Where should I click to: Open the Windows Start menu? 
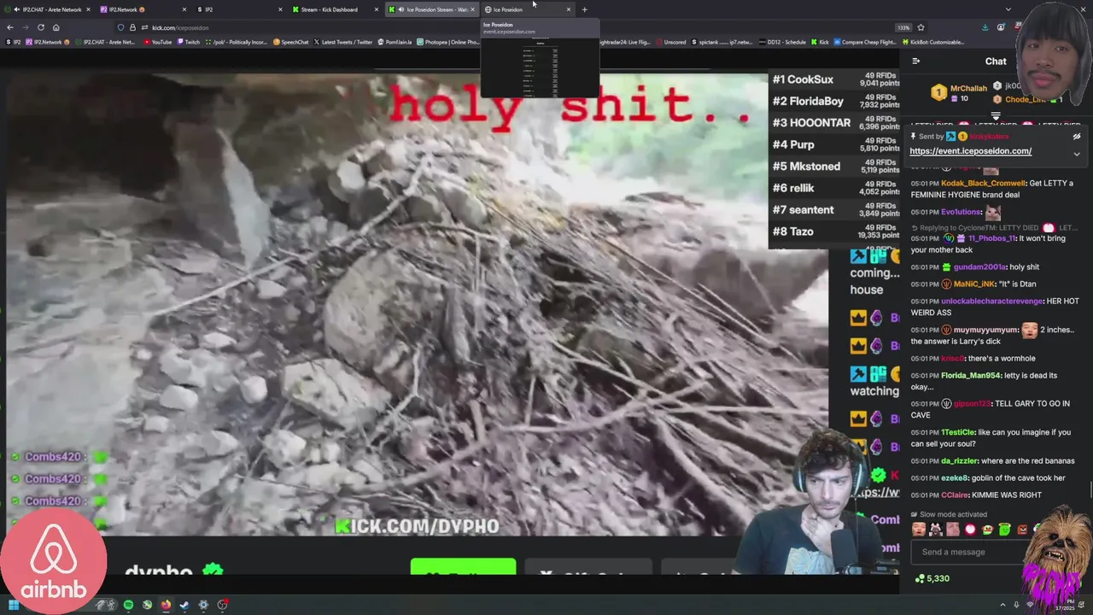coord(14,605)
